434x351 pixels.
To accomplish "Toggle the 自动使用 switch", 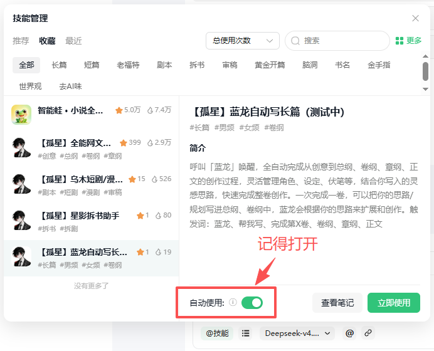I will pyautogui.click(x=252, y=303).
